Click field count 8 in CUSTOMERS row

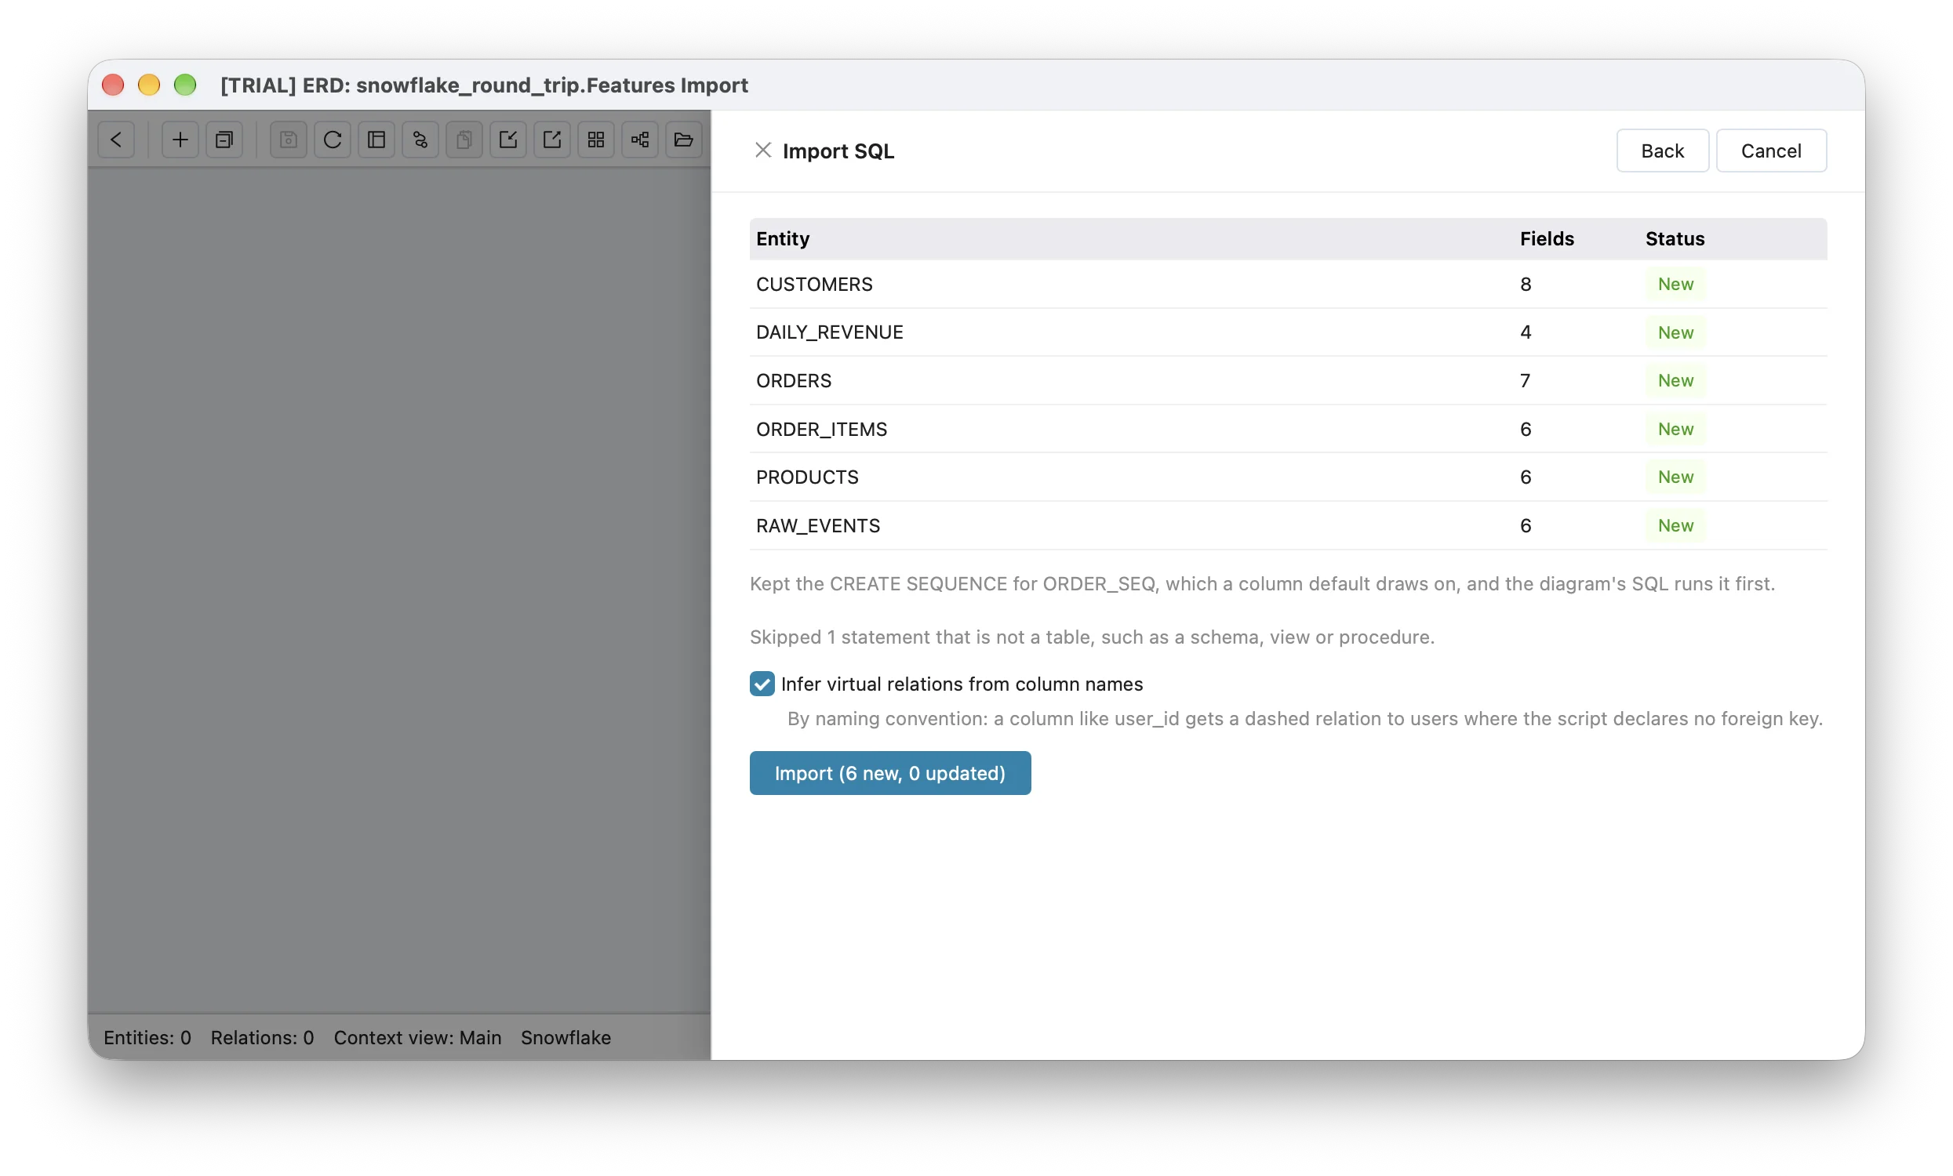click(x=1526, y=285)
